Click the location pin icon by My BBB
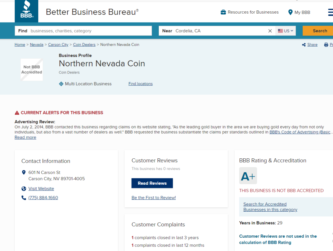This screenshot has width=333, height=251. pos(290,12)
